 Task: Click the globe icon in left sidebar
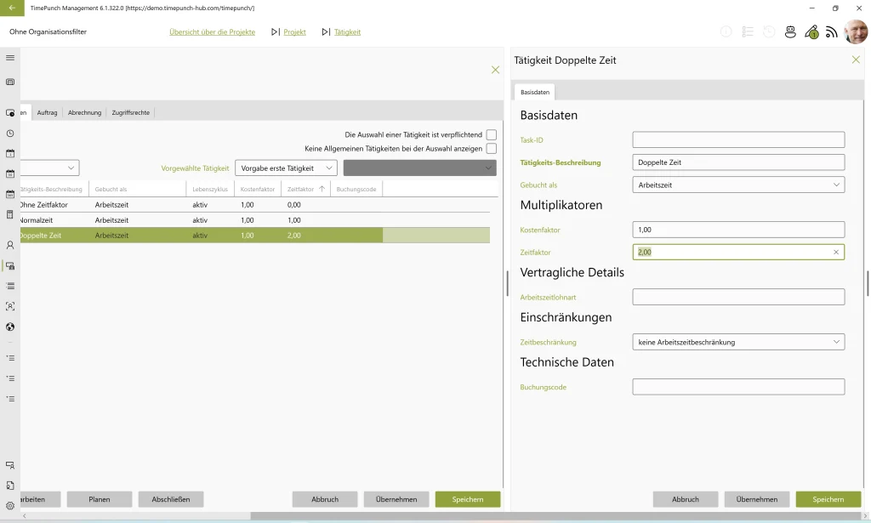[x=10, y=327]
